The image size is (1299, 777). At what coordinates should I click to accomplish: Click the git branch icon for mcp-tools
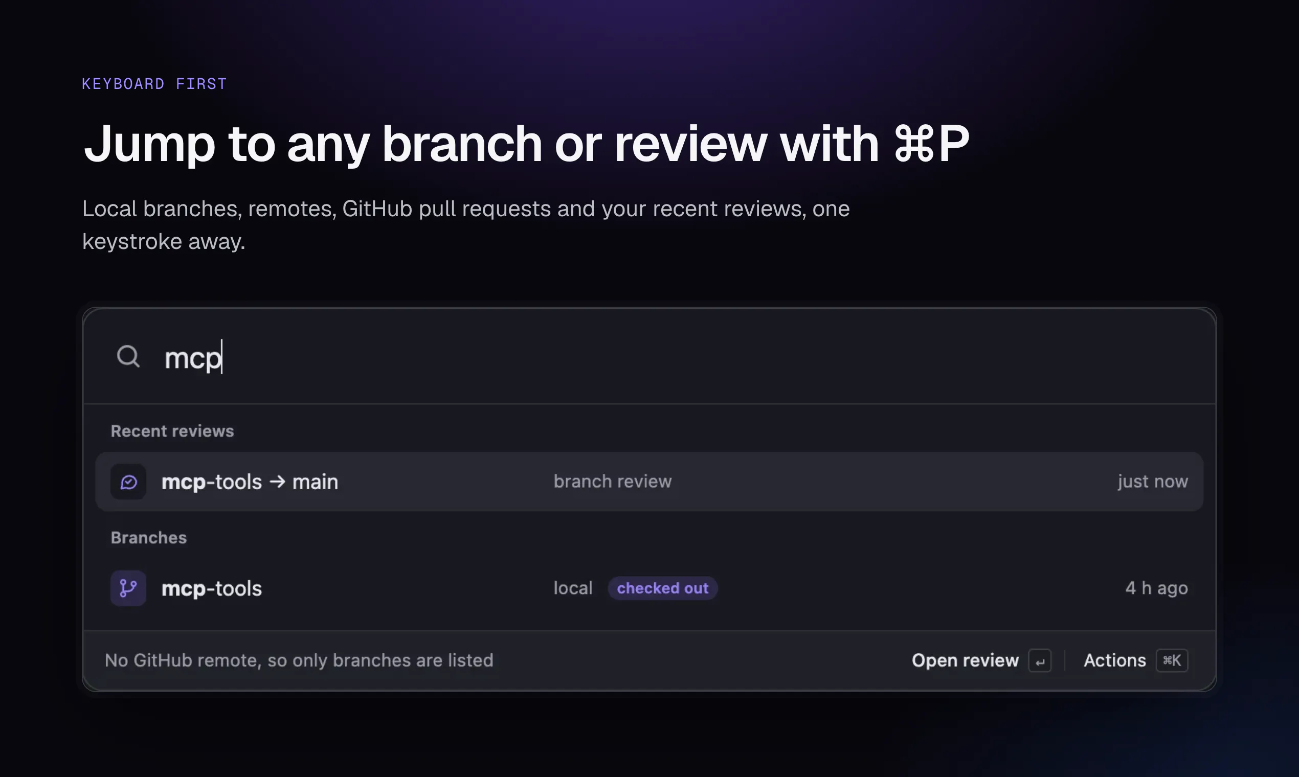128,588
